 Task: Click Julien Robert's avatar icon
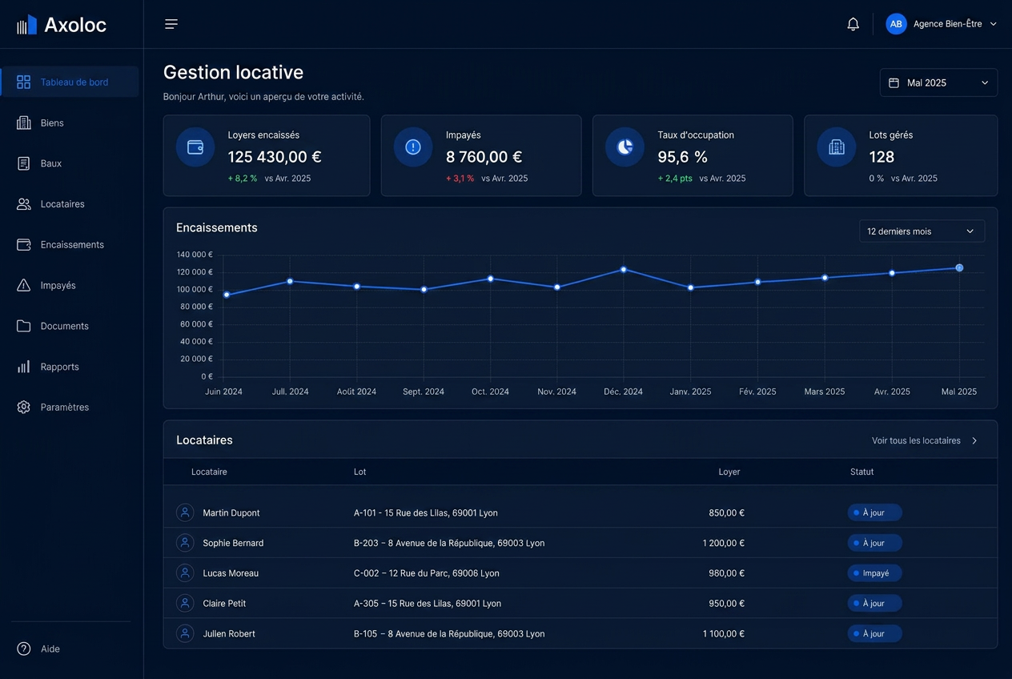pyautogui.click(x=185, y=633)
